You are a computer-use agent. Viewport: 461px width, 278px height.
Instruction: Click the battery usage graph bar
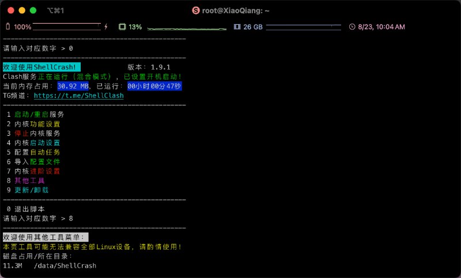click(67, 26)
